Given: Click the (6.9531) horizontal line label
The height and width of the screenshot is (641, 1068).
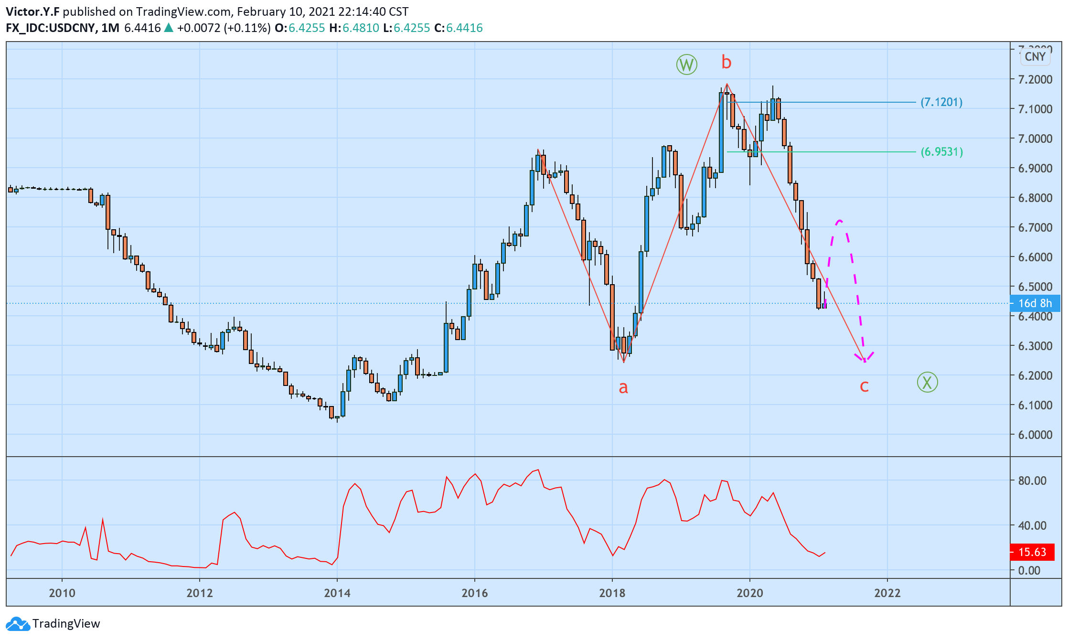Looking at the screenshot, I should (942, 151).
